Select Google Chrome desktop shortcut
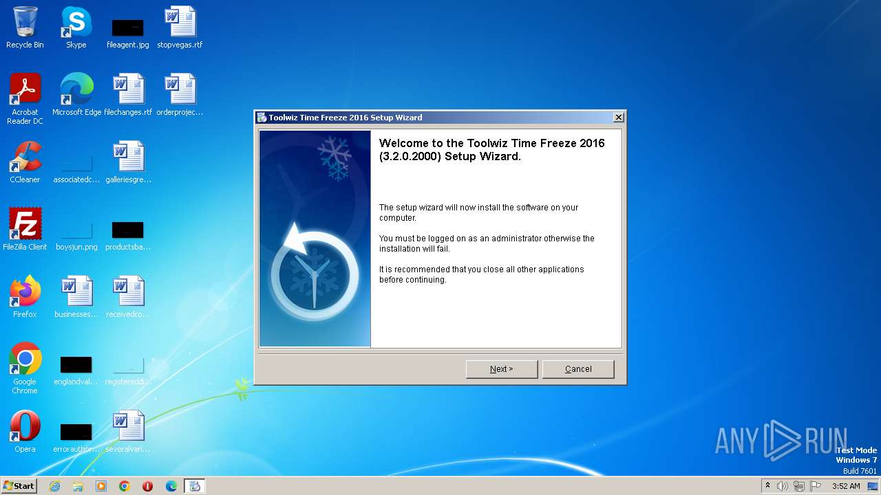The image size is (881, 495). coord(25,368)
